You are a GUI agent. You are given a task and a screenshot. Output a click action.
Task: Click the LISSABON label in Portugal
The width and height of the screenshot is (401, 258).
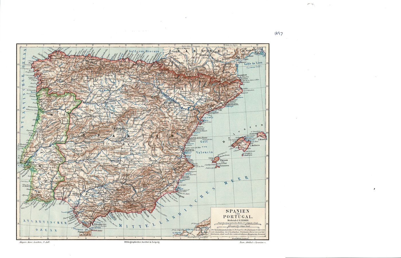(28, 162)
